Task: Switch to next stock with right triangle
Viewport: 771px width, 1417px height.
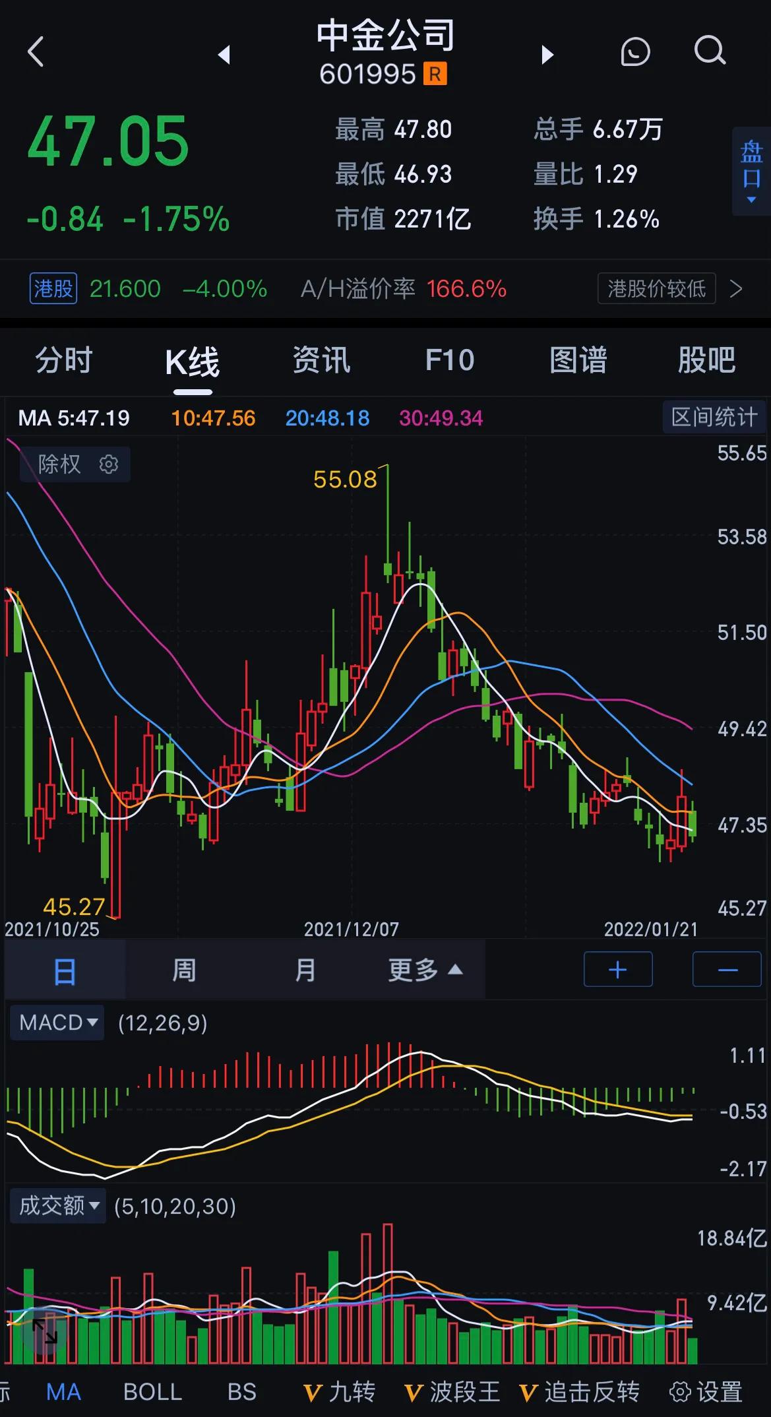Action: tap(547, 54)
